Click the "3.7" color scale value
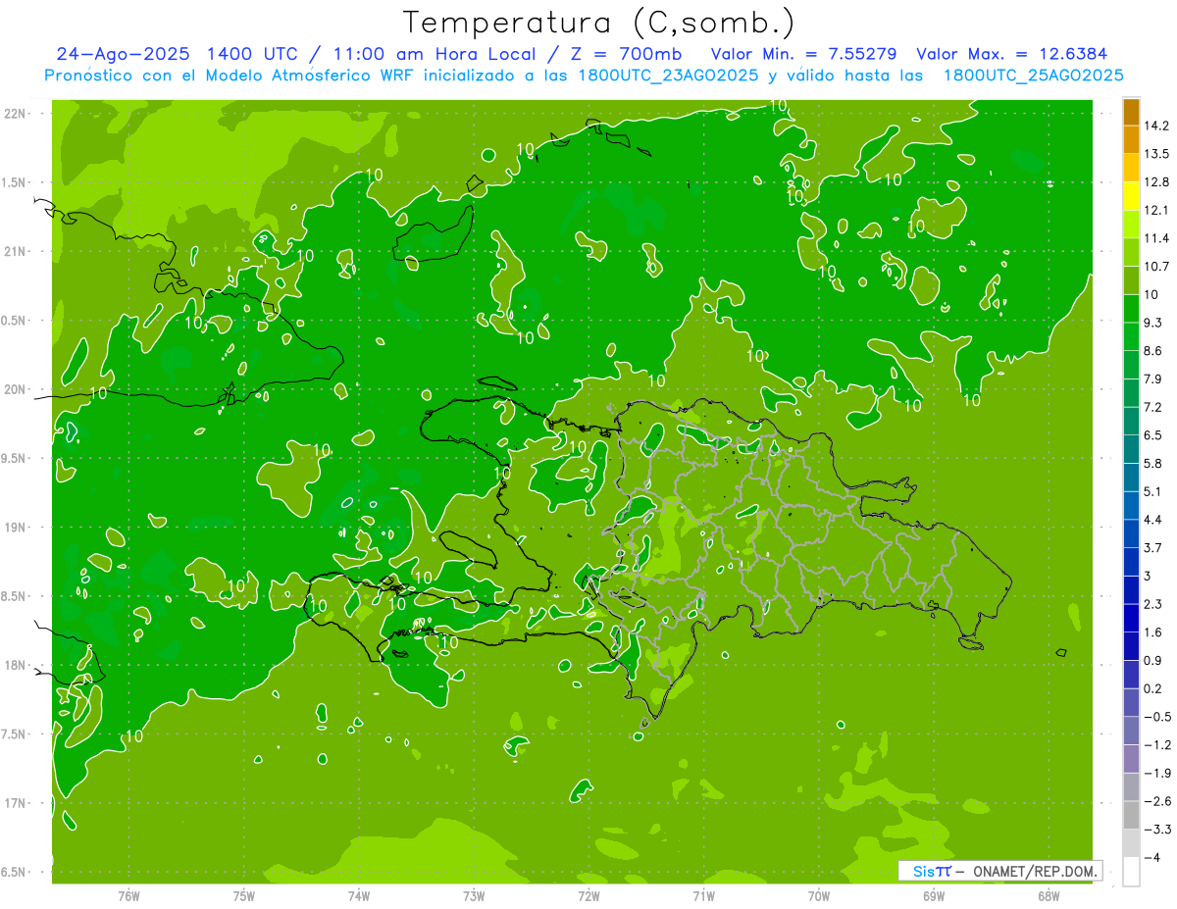Image resolution: width=1177 pixels, height=909 pixels. pyautogui.click(x=1153, y=548)
